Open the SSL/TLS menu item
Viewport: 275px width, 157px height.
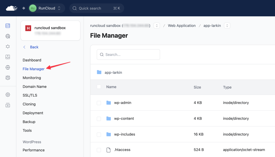[30, 95]
